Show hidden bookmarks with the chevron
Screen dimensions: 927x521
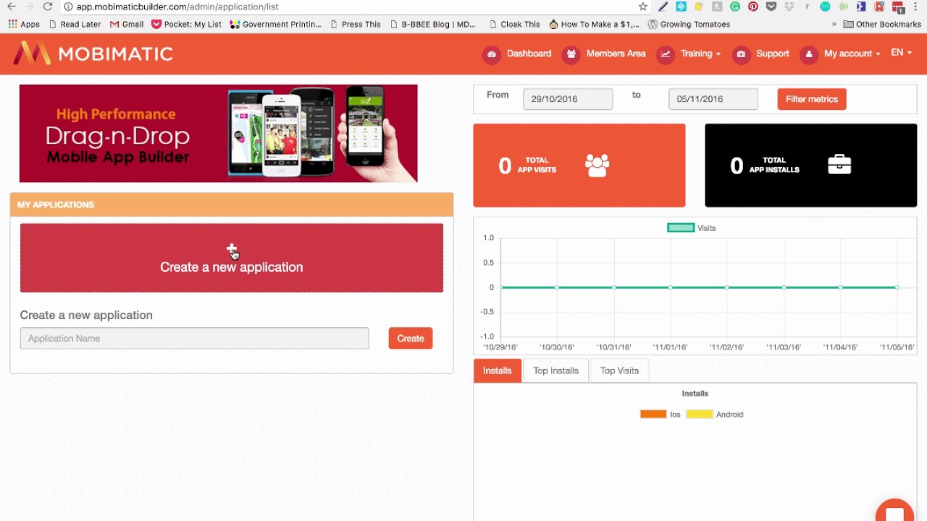coord(834,24)
